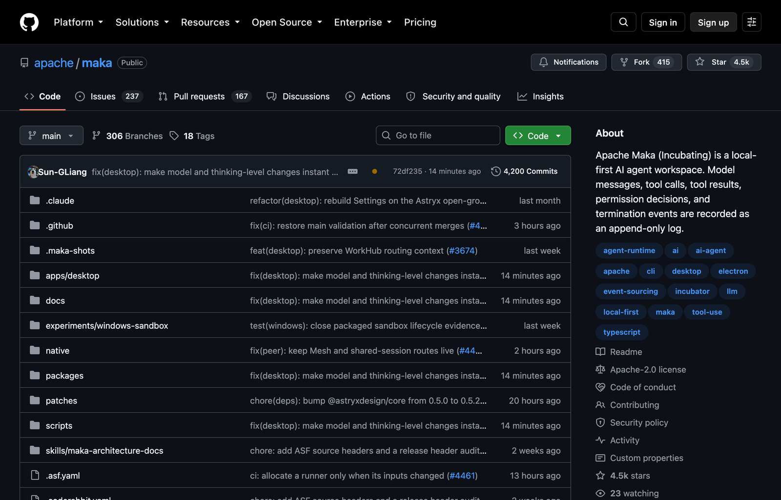
Task: Open Code of conduct heart icon
Action: (600, 387)
